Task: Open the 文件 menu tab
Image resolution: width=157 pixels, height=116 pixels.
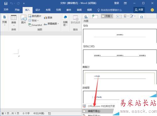Action: coord(6,10)
